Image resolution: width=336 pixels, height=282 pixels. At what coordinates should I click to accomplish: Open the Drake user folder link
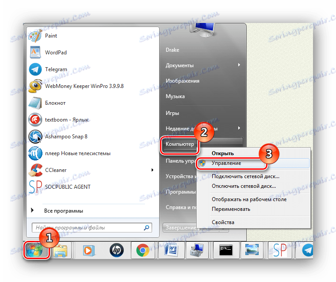pos(172,50)
